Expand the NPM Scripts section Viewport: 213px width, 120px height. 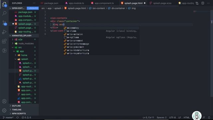(x=19, y=114)
